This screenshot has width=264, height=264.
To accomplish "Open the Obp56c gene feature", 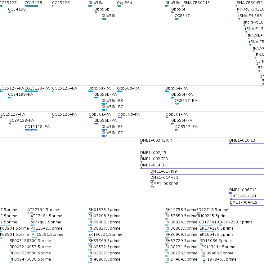I will (x=104, y=19).
